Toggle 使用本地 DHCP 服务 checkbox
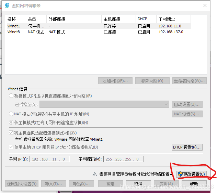 coord(11,147)
